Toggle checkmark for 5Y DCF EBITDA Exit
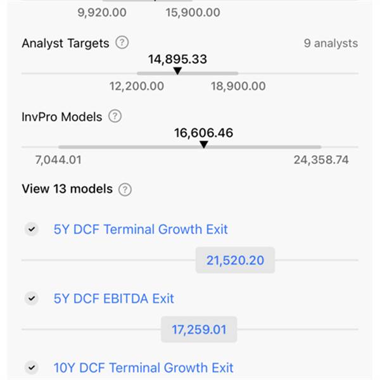 pos(31,298)
